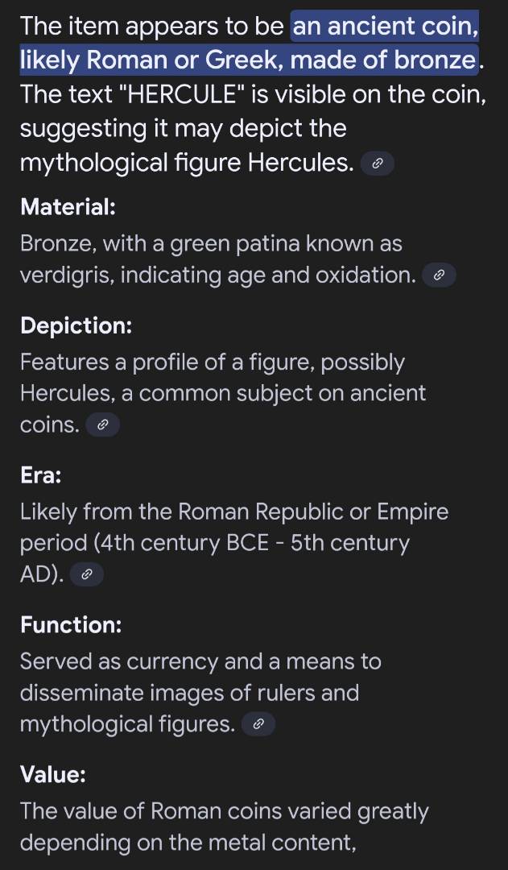
Task: Open the source link beside 'AD).'
Action: pos(86,574)
